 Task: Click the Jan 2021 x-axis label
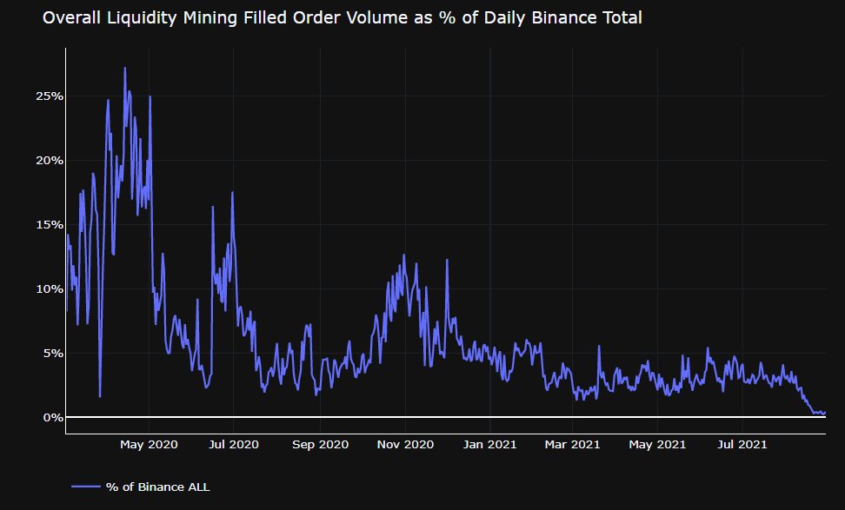[489, 445]
